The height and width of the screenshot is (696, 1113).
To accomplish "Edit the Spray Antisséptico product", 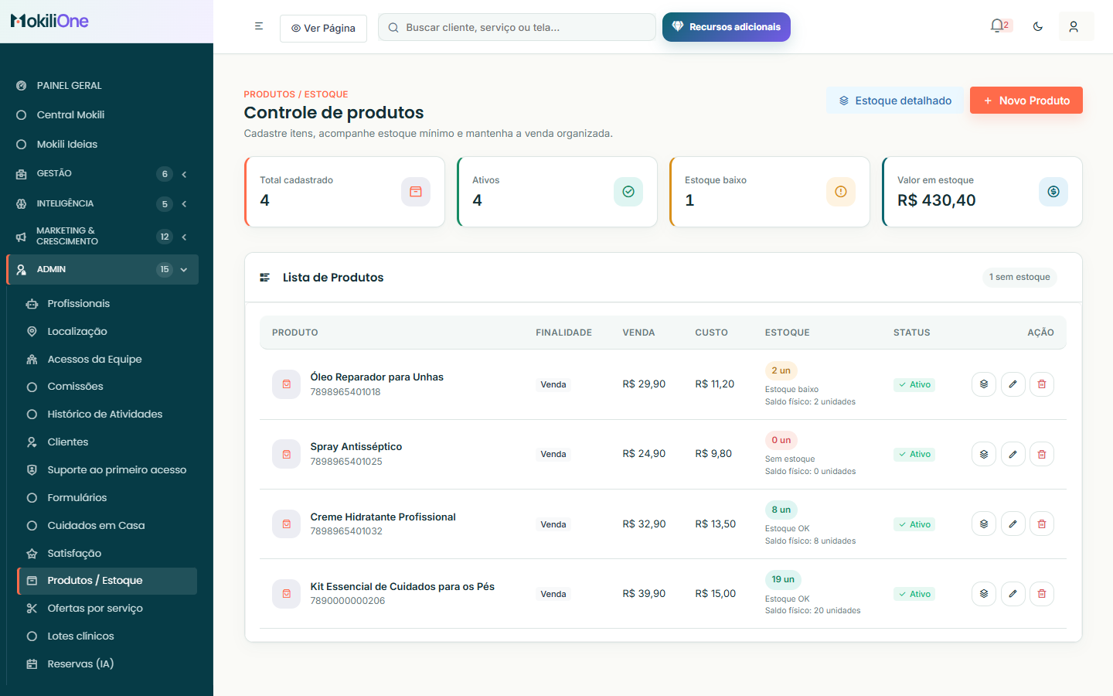I will pos(1013,454).
